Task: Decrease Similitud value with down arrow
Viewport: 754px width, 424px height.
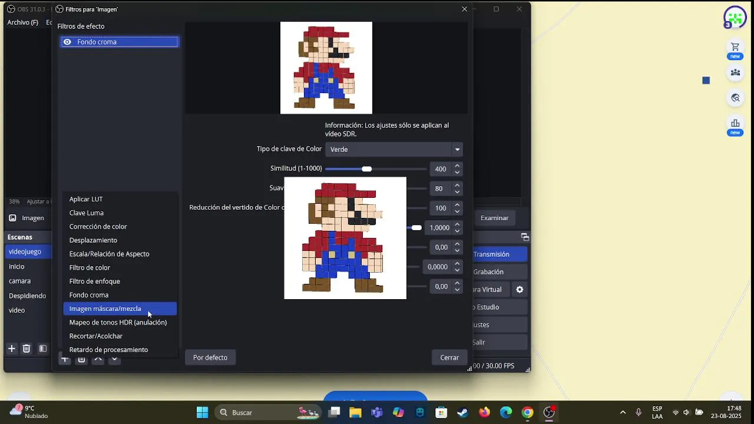Action: coord(457,173)
